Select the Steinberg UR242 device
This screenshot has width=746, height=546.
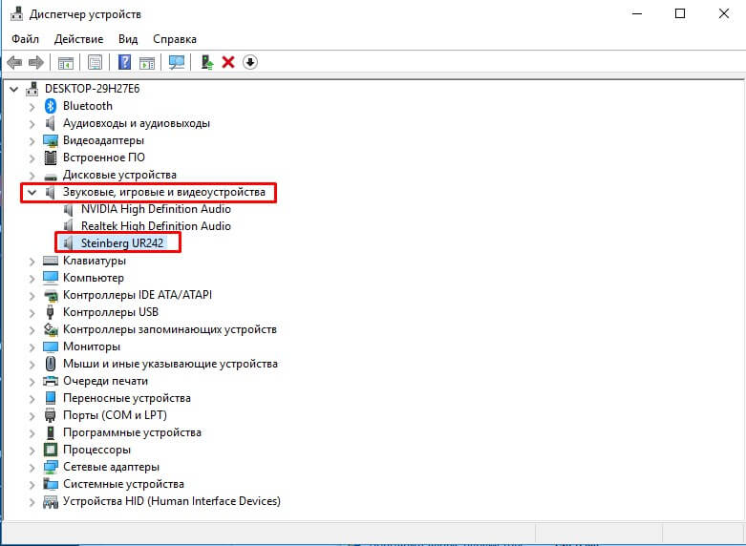122,243
